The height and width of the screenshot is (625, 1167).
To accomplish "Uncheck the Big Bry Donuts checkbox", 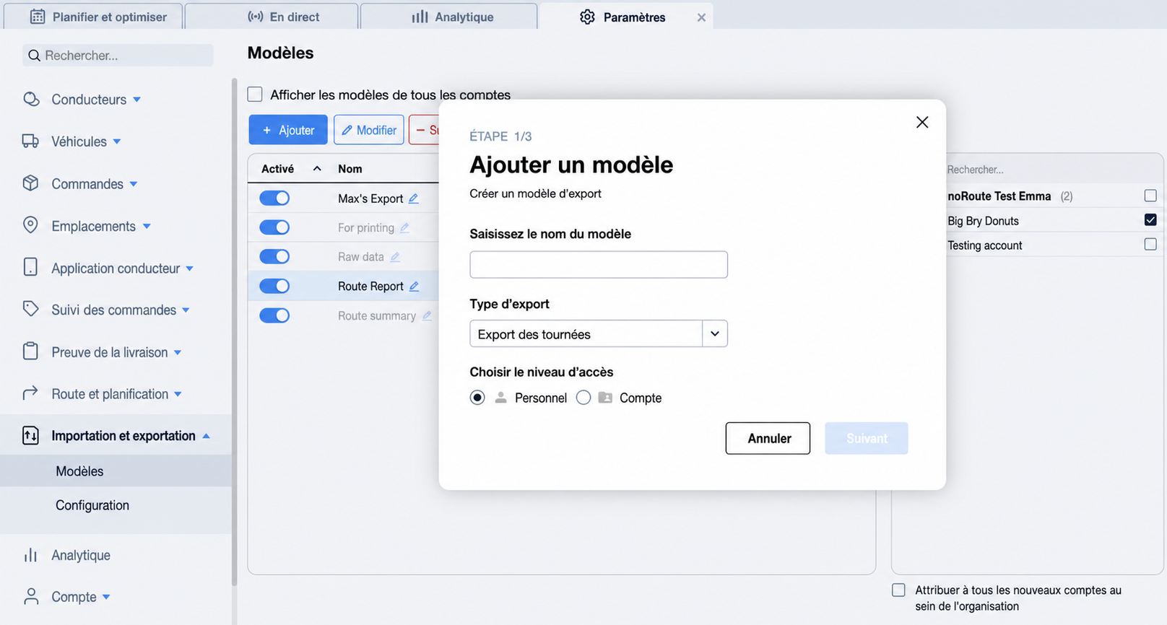I will click(x=1150, y=219).
